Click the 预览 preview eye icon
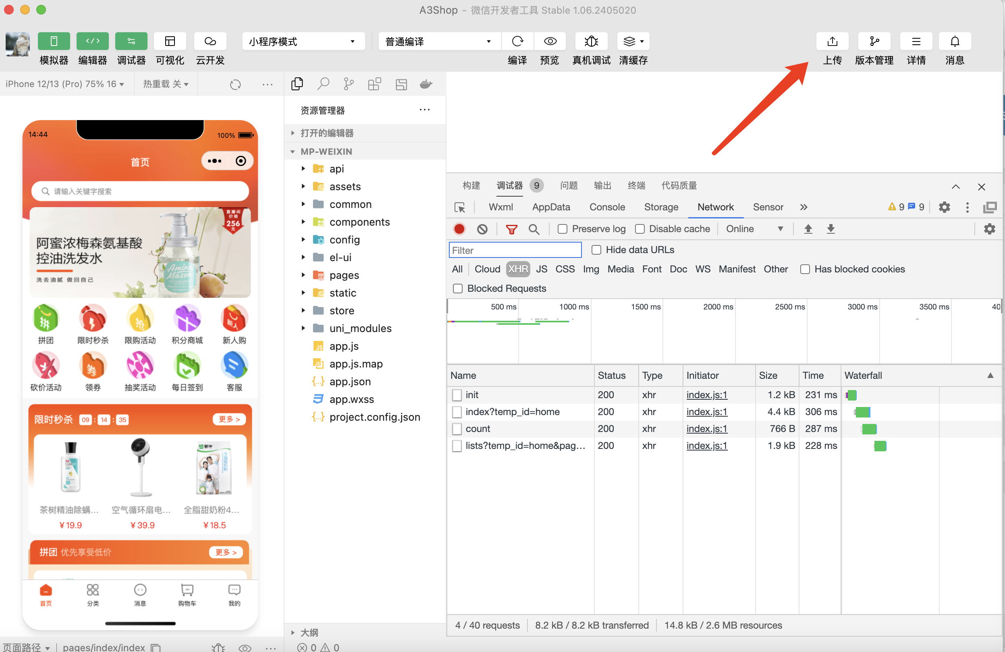Image resolution: width=1005 pixels, height=652 pixels. pos(550,42)
